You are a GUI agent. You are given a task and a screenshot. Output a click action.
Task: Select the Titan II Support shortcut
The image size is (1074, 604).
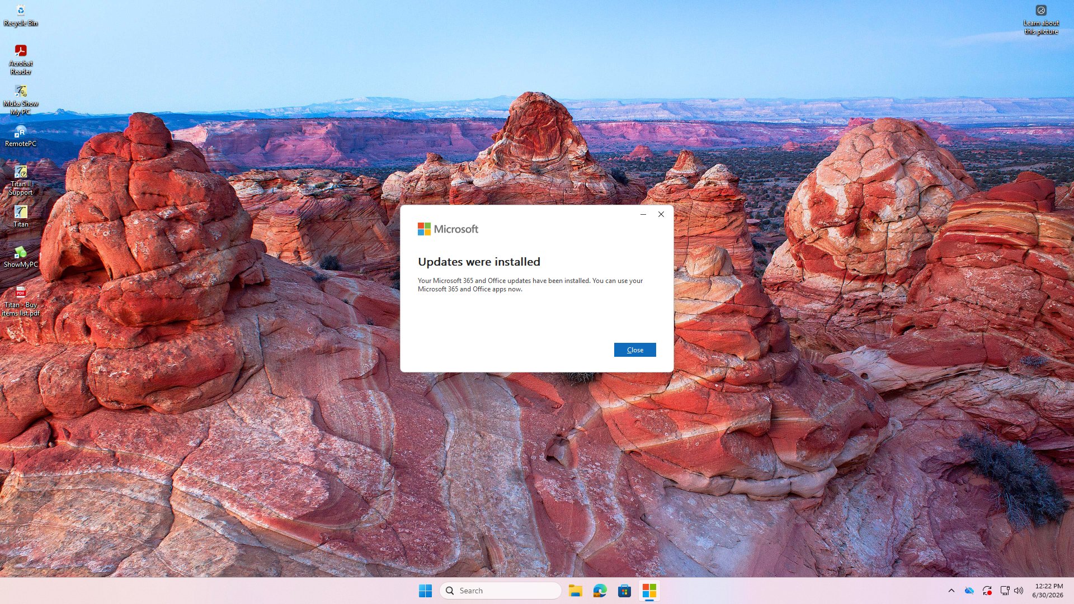pos(21,180)
